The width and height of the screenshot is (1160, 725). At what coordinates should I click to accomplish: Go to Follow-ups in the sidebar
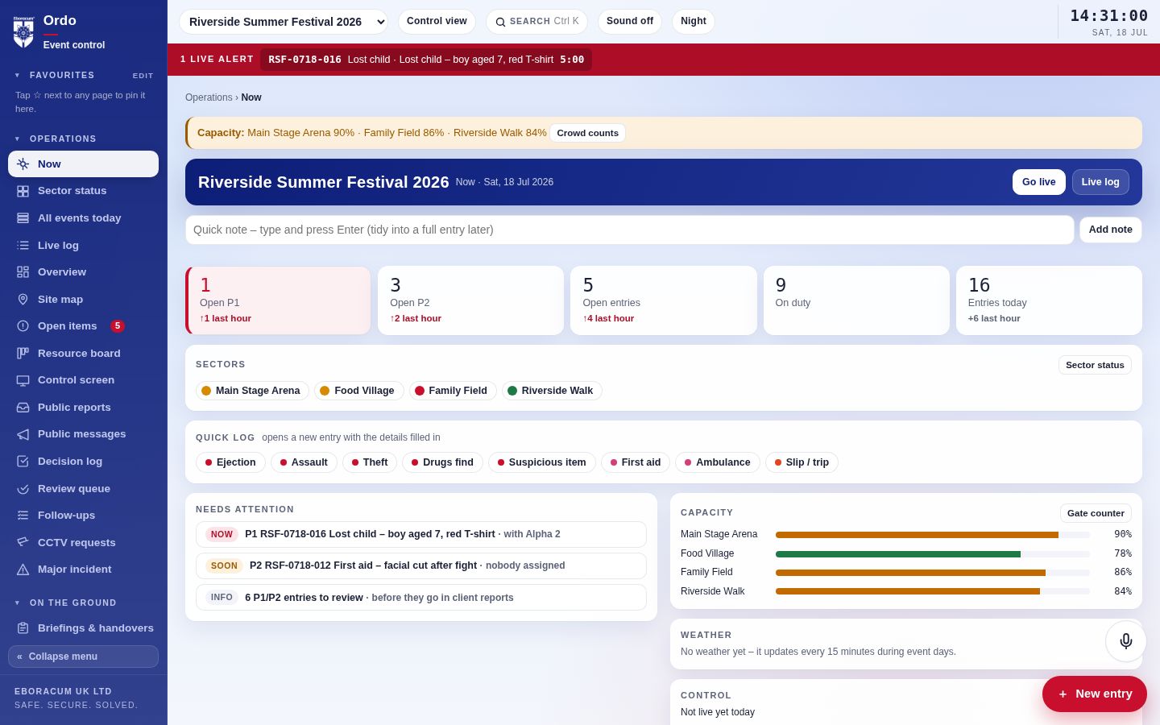point(83,516)
